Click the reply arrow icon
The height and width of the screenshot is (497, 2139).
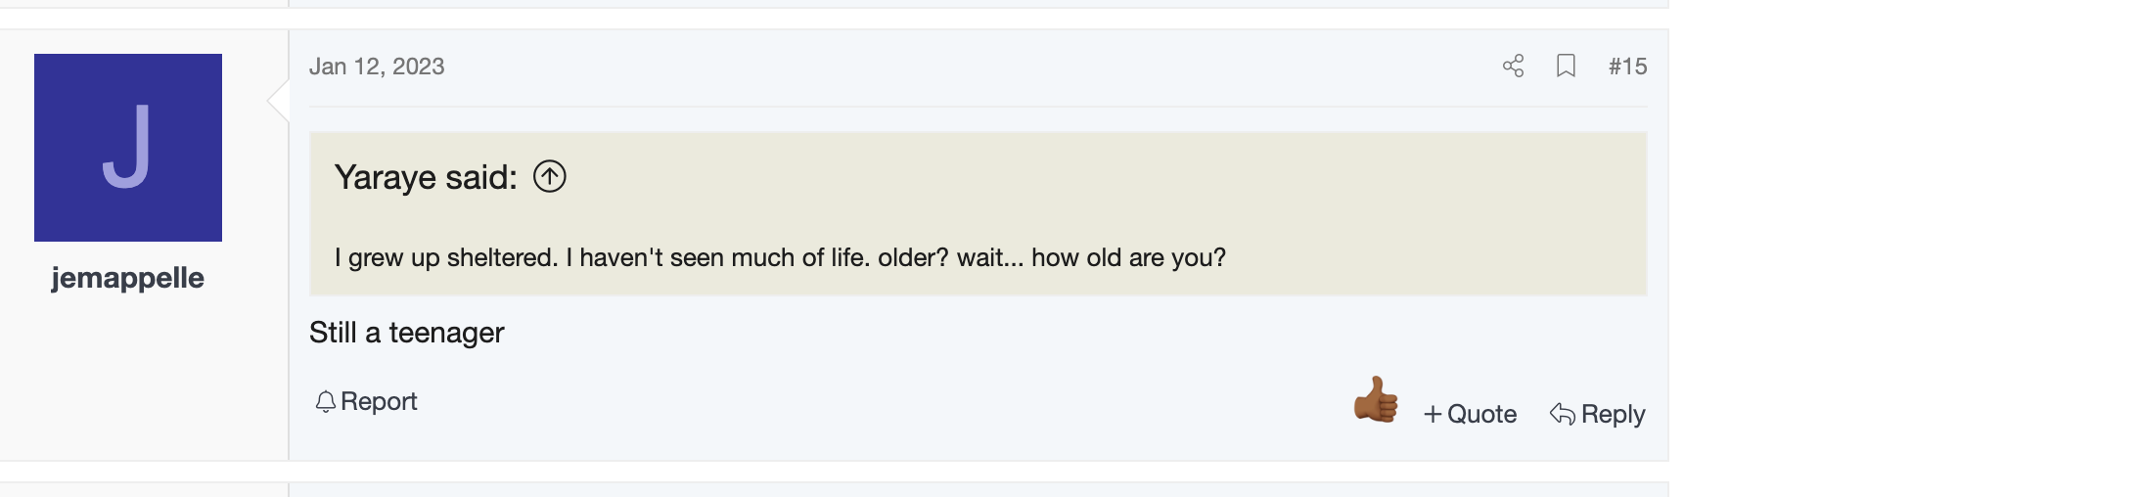(1563, 415)
